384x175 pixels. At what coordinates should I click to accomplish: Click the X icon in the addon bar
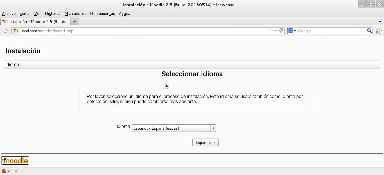click(x=15, y=171)
